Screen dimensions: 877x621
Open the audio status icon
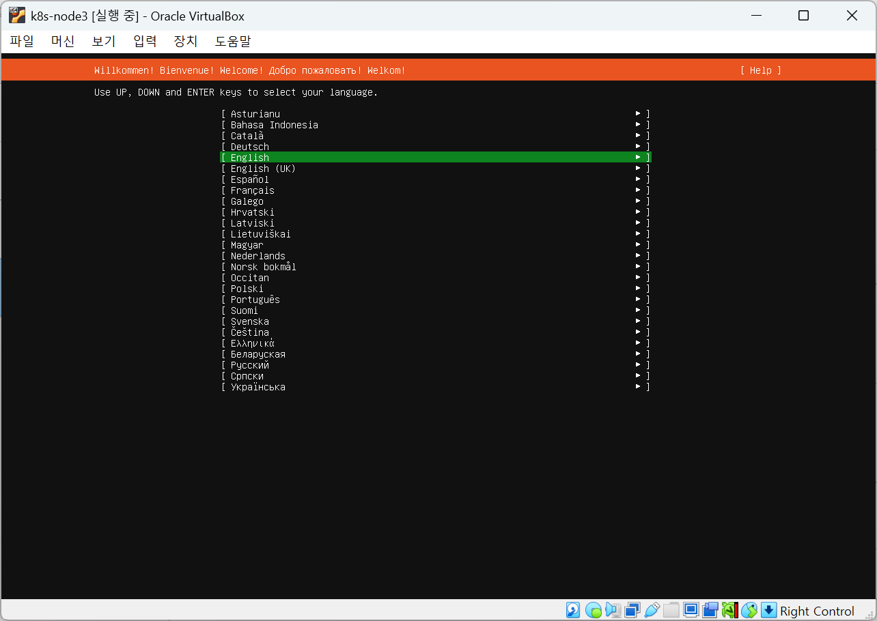click(x=613, y=610)
